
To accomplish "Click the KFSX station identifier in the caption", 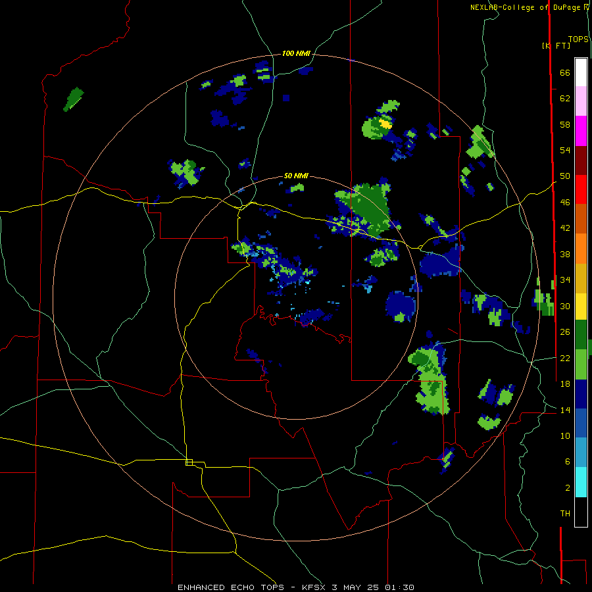I will pos(313,587).
